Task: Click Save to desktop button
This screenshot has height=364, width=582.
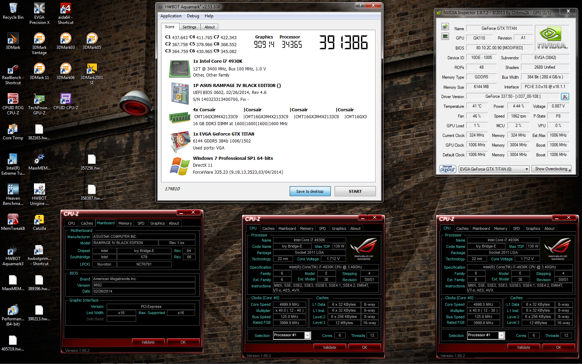Action: 310,191
